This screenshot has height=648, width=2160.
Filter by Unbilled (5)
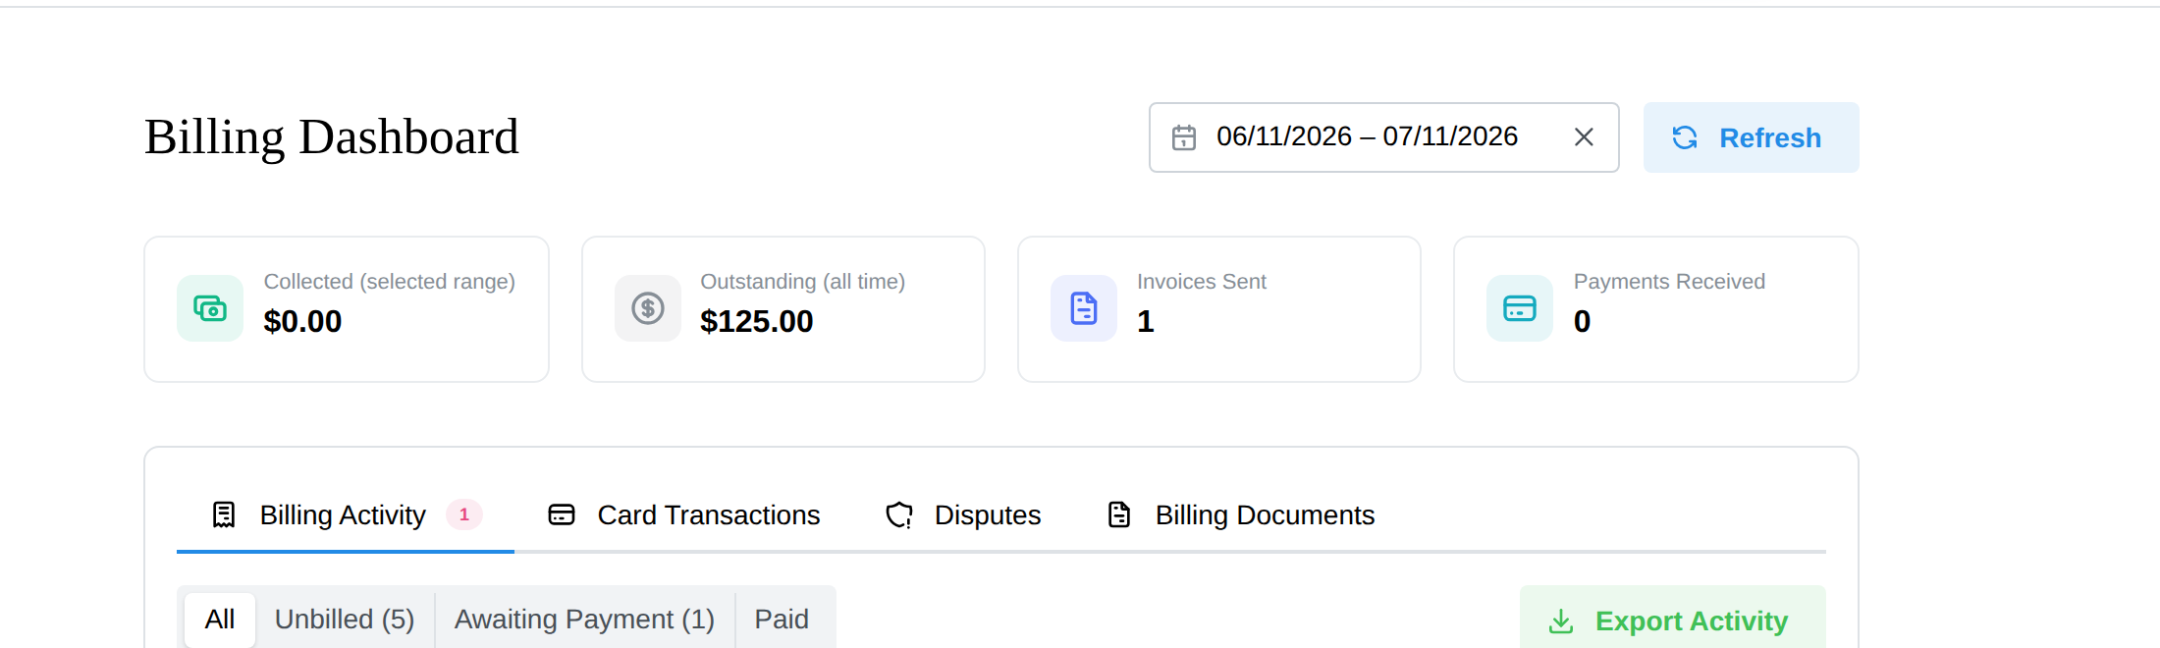pos(345,620)
